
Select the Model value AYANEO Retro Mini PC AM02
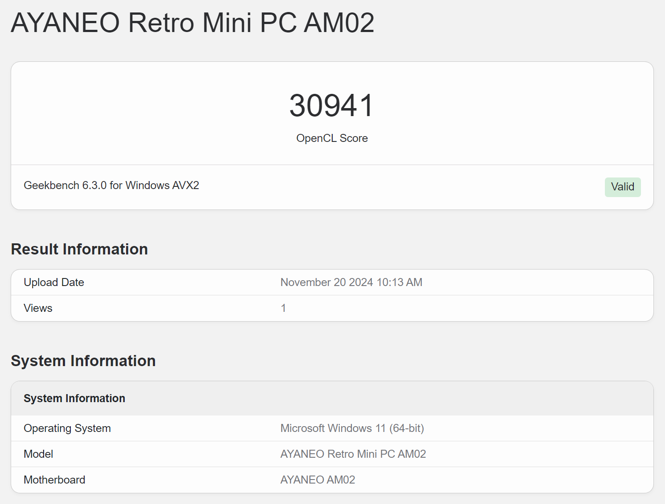point(353,454)
